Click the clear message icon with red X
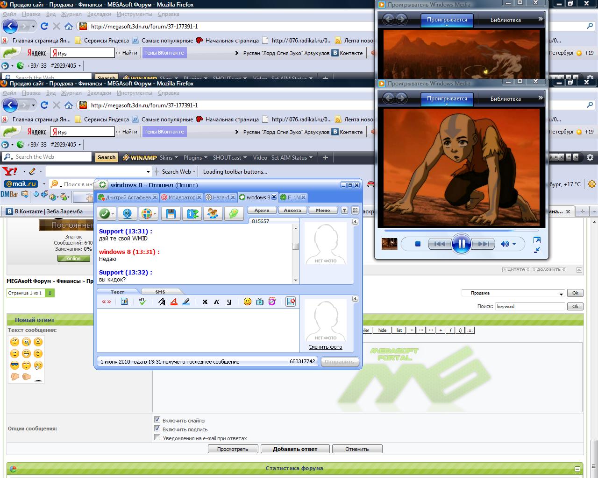 291,302
